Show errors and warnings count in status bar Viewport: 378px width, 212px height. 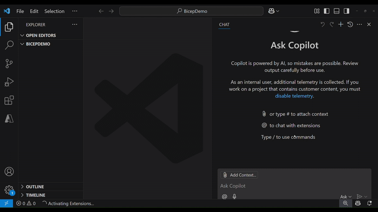[26, 204]
